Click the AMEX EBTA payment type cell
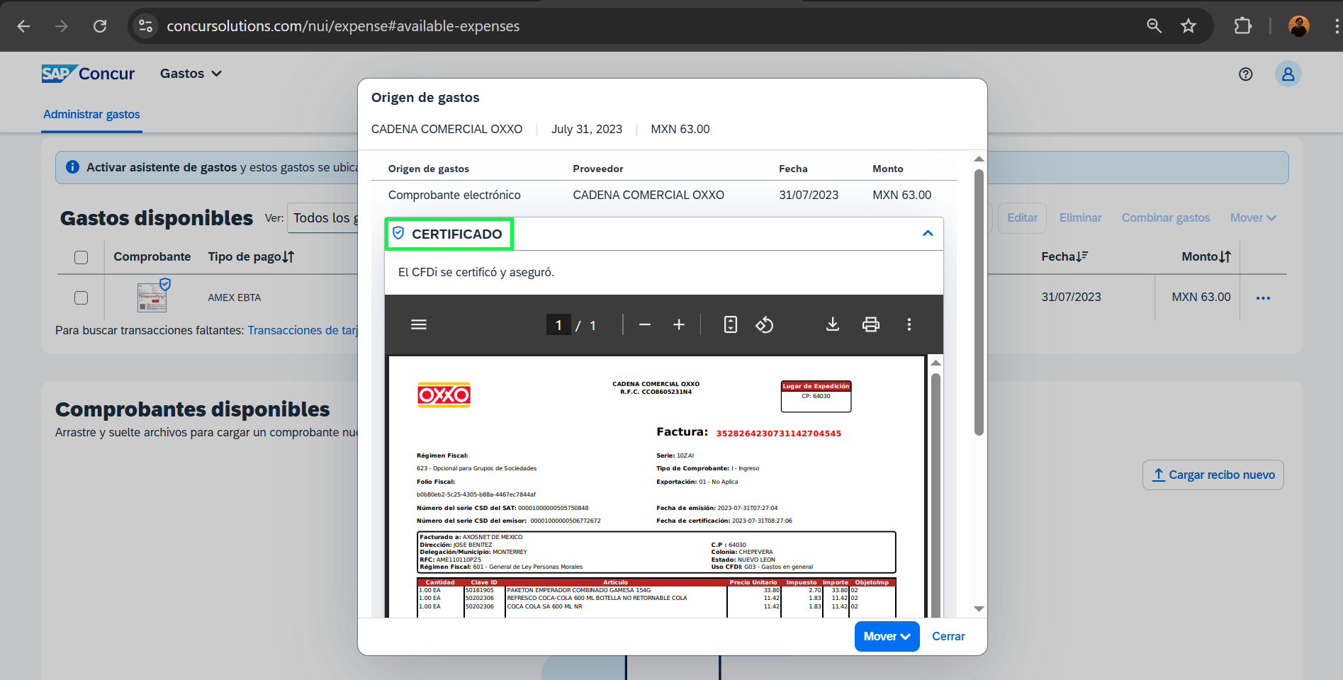The width and height of the screenshot is (1343, 680). point(234,297)
